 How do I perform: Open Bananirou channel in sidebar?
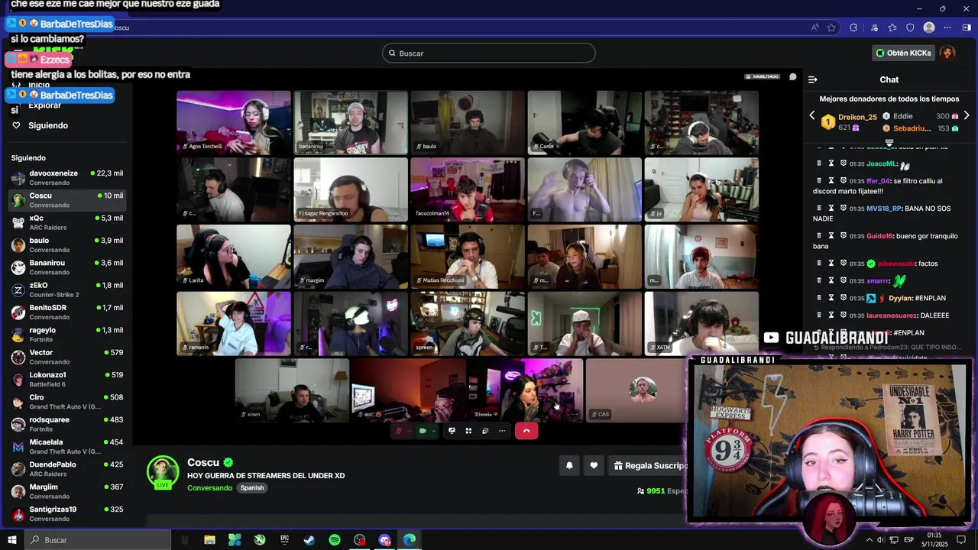pyautogui.click(x=67, y=267)
